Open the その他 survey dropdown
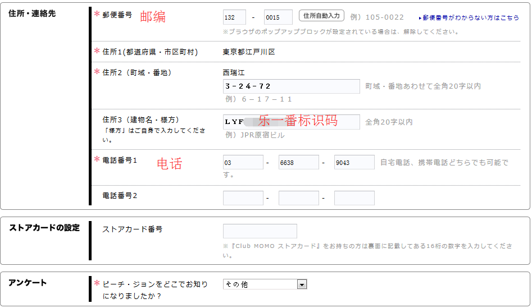Screen dimensions: 532x308 pos(265,284)
